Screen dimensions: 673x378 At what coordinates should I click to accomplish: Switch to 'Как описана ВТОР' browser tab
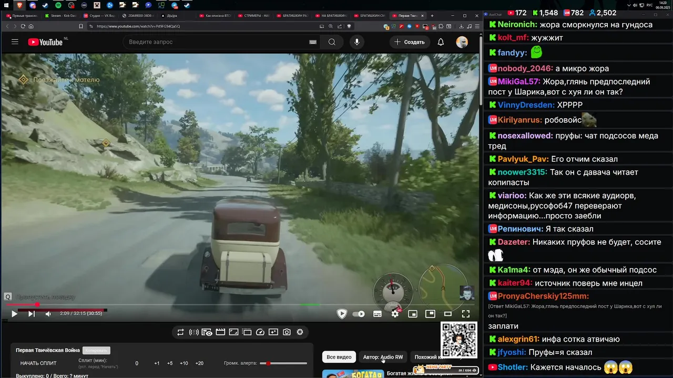(215, 16)
